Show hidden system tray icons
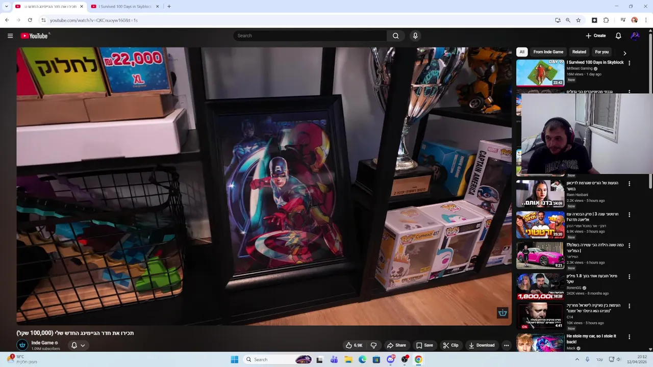The image size is (653, 367). (x=577, y=359)
